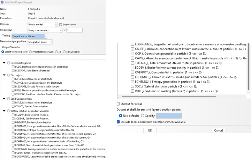The width and height of the screenshot is (251, 159).
Task: Click the Abaqus dialog title icon
Action: pyautogui.click(x=2, y=2)
